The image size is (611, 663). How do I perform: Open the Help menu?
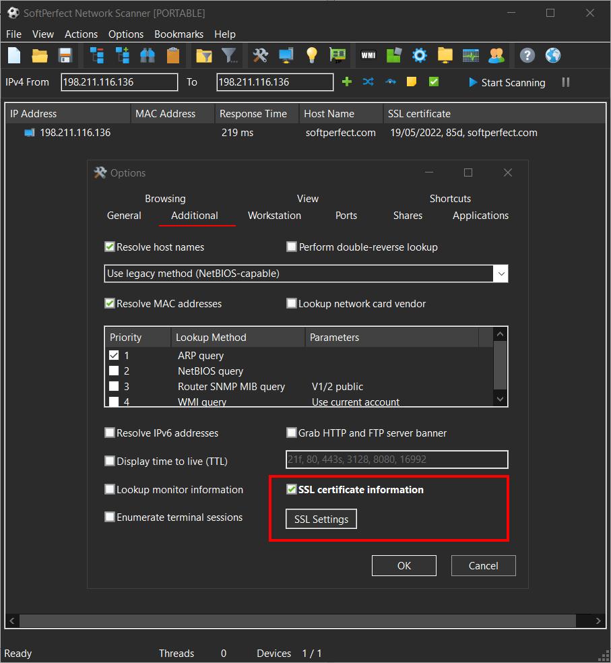point(225,34)
